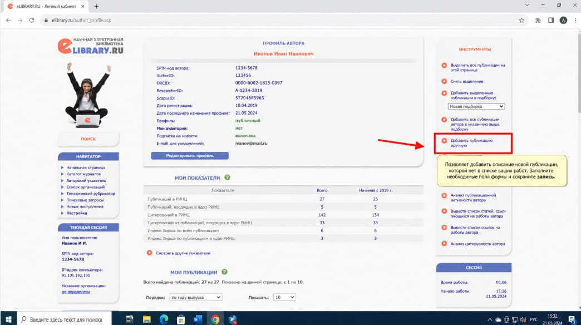The height and width of the screenshot is (325, 581).
Task: Open the Показывать count dropdown
Action: 284,297
